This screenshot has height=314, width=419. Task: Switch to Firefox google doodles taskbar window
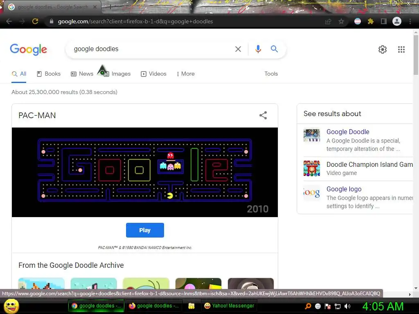pyautogui.click(x=154, y=306)
